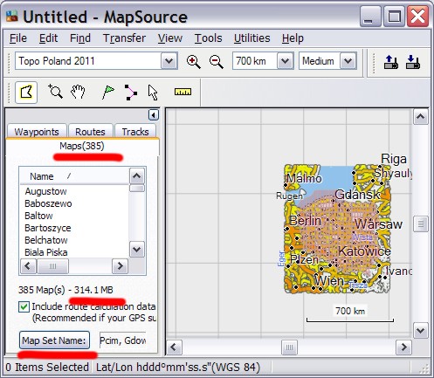Click Warsaw label on the map
434x378 pixels.
(x=378, y=224)
